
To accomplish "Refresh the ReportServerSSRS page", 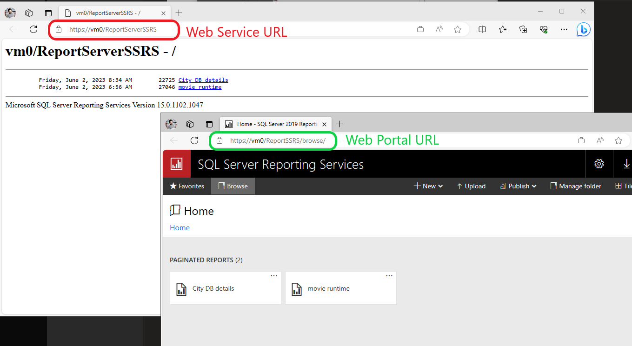I will [x=33, y=29].
